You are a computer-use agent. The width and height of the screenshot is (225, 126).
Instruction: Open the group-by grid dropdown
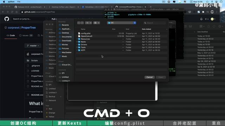[96, 23]
